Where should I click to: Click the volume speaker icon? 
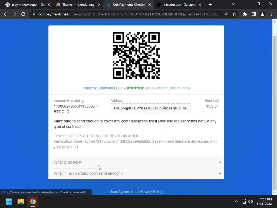[x=250, y=201]
